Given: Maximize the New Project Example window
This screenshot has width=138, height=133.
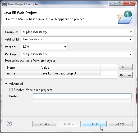Looking at the screenshot, I should pos(120,3).
